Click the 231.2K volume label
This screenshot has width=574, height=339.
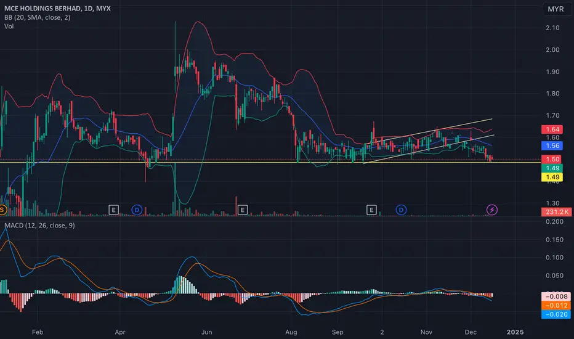[x=556, y=212]
